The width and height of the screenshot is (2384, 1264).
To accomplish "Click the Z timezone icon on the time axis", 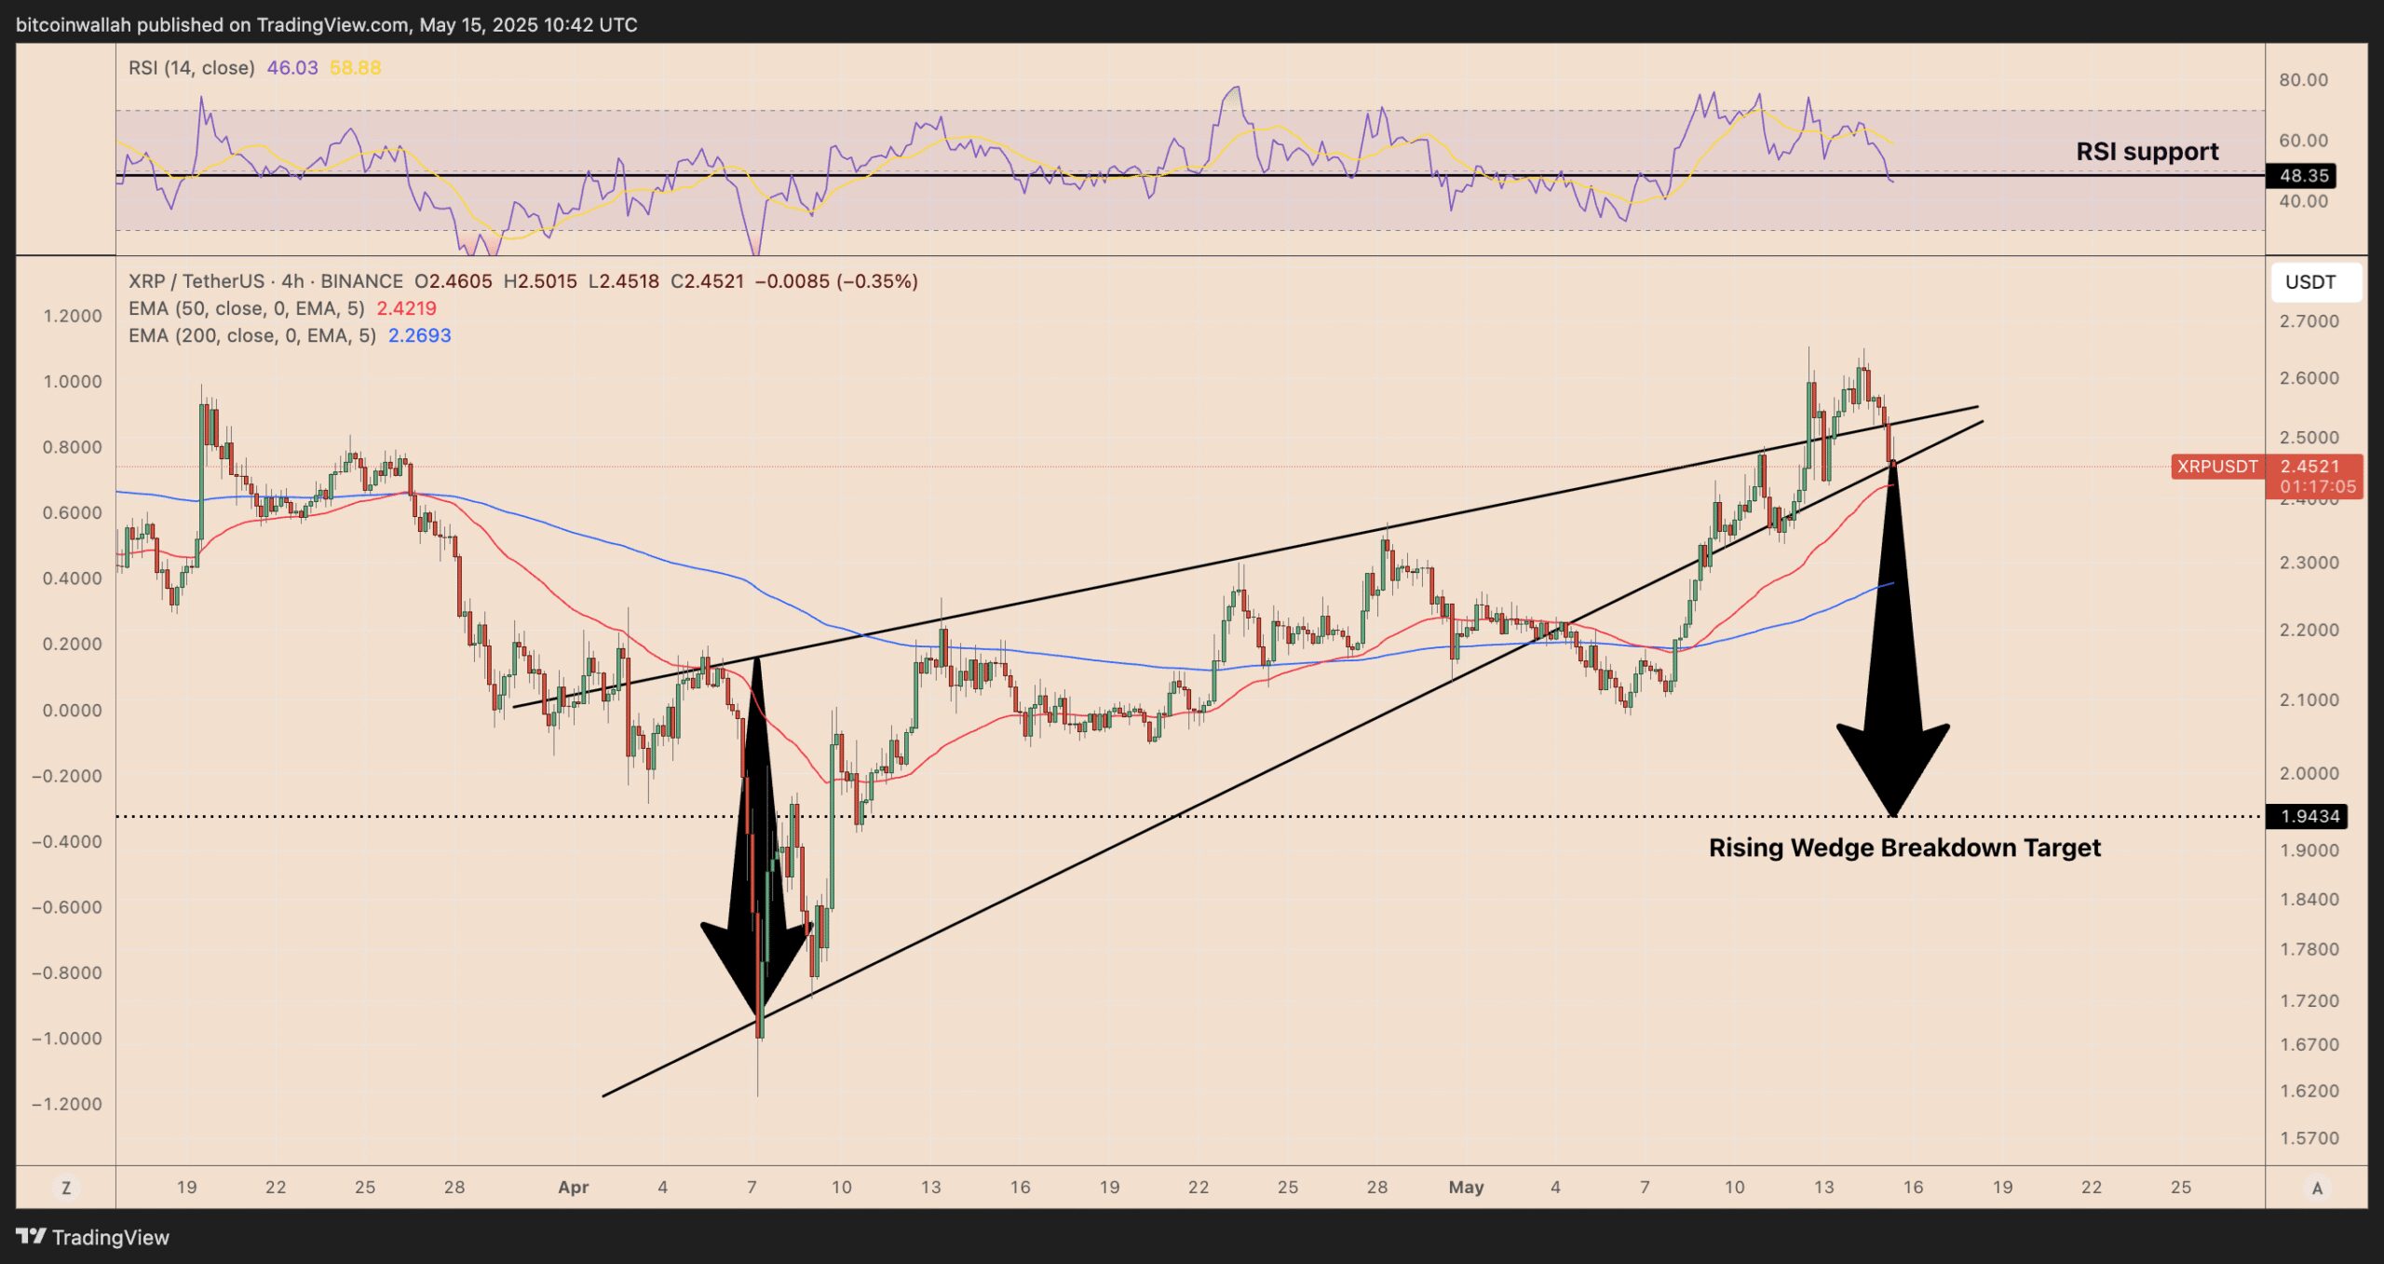I will 65,1188.
